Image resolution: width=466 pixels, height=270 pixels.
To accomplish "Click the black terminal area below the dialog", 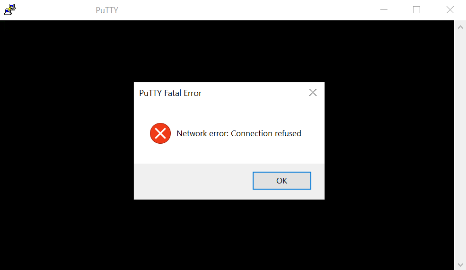I will pyautogui.click(x=229, y=235).
